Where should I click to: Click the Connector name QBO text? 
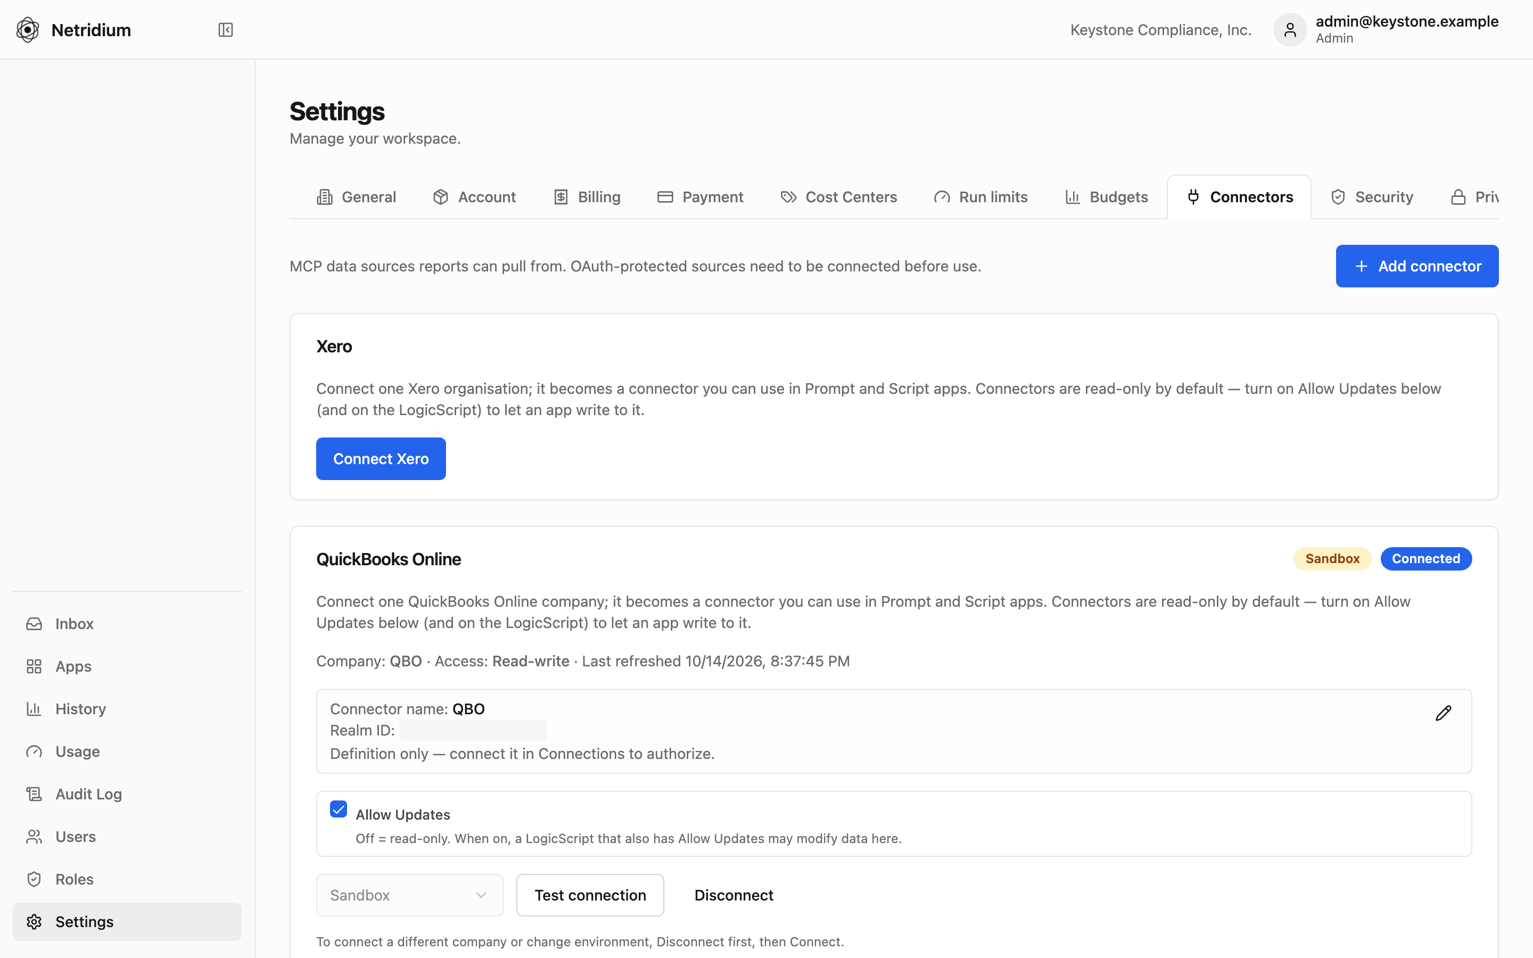[x=407, y=708]
